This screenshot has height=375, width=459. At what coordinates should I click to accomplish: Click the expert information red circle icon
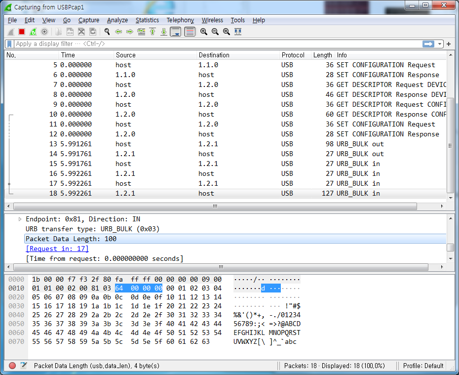click(x=12, y=366)
